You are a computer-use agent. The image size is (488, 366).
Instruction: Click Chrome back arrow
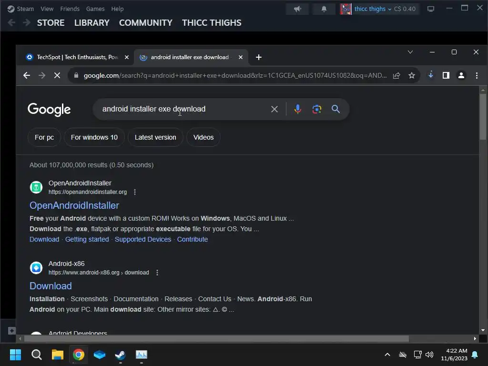(x=27, y=75)
